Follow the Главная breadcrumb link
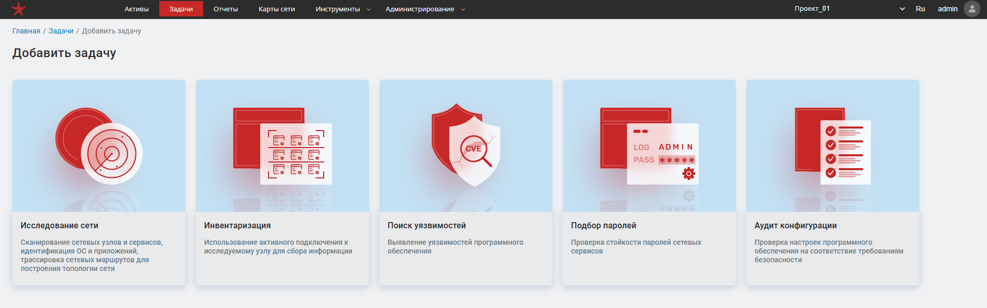 [26, 31]
